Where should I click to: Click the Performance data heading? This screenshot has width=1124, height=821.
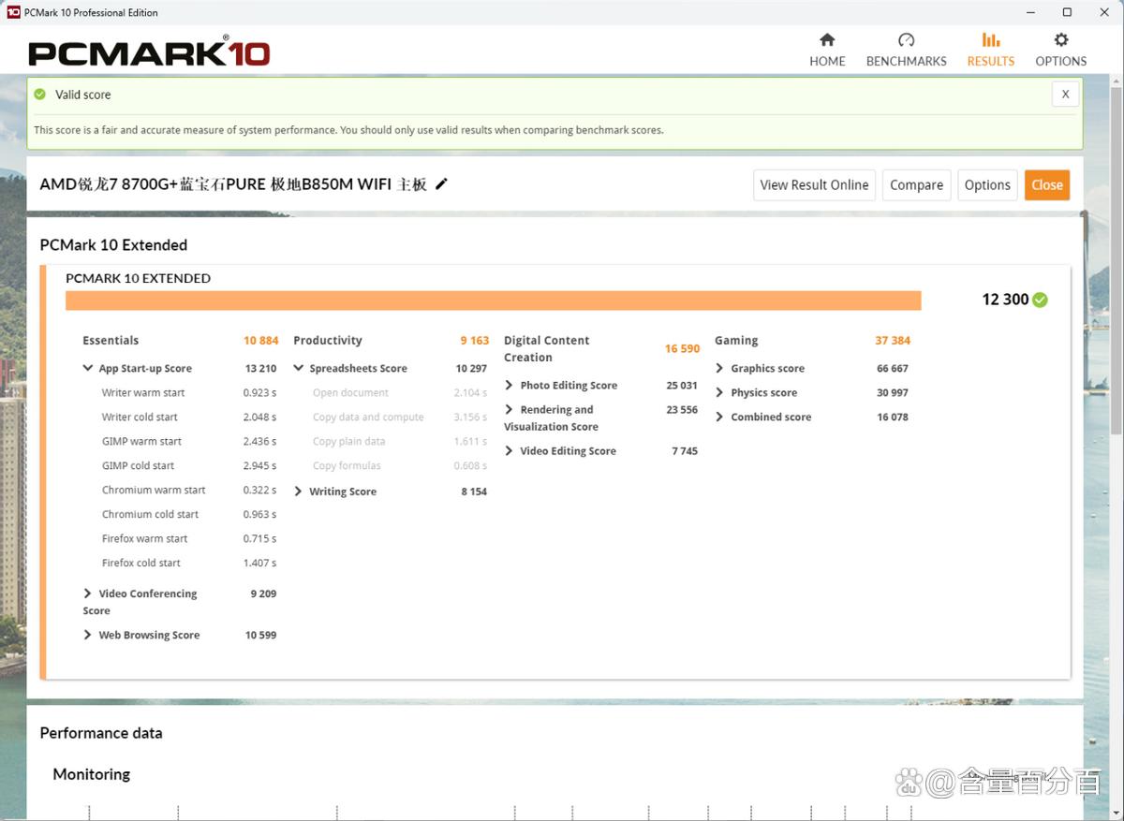[101, 733]
